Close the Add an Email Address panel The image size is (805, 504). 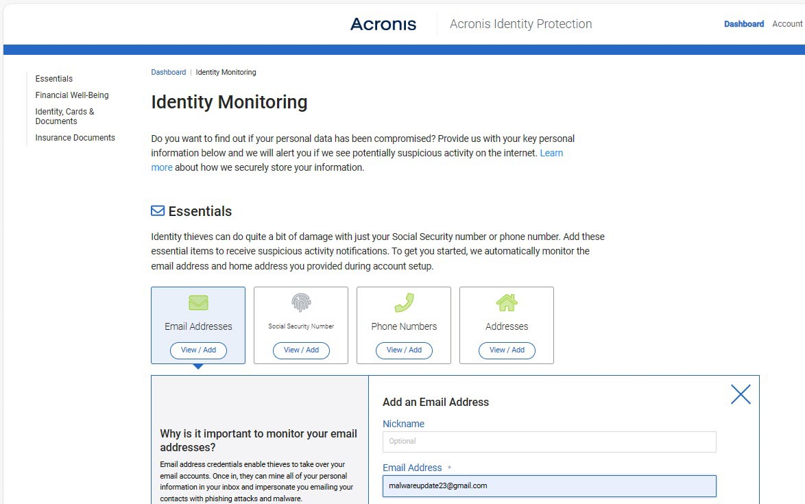point(741,394)
